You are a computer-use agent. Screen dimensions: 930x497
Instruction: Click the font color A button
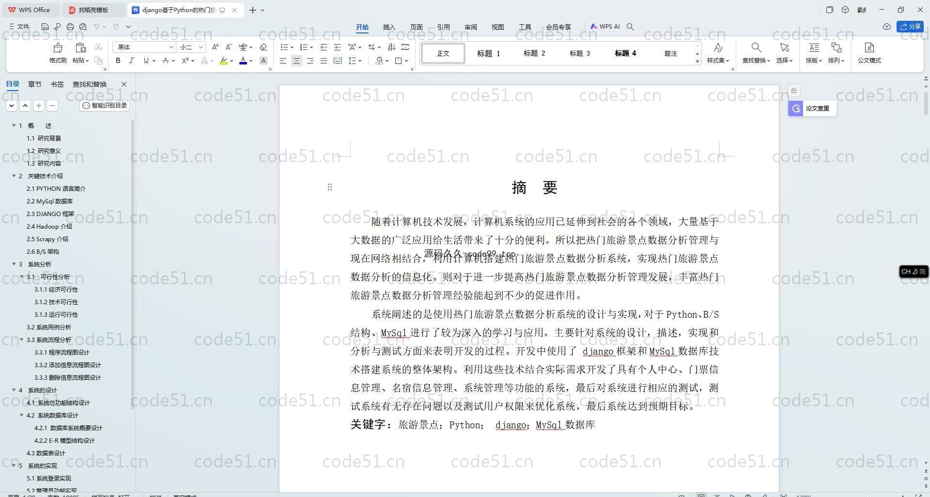pyautogui.click(x=243, y=61)
